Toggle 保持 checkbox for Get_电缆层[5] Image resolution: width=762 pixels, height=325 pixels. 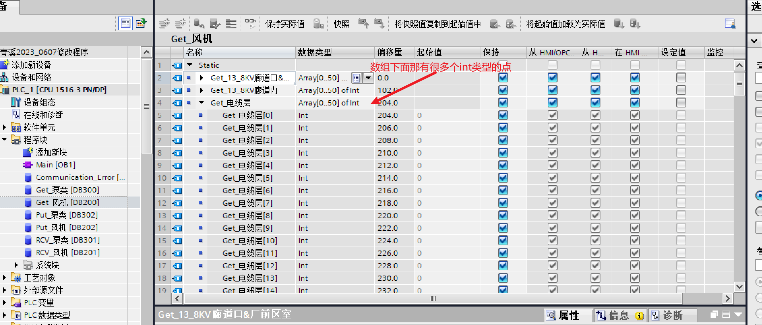503,178
